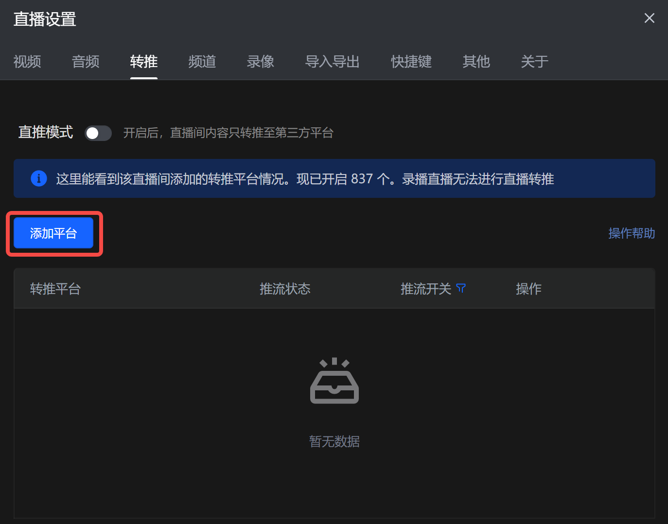Click the empty inbox icon above 暂无数据
The height and width of the screenshot is (524, 668).
(x=334, y=381)
